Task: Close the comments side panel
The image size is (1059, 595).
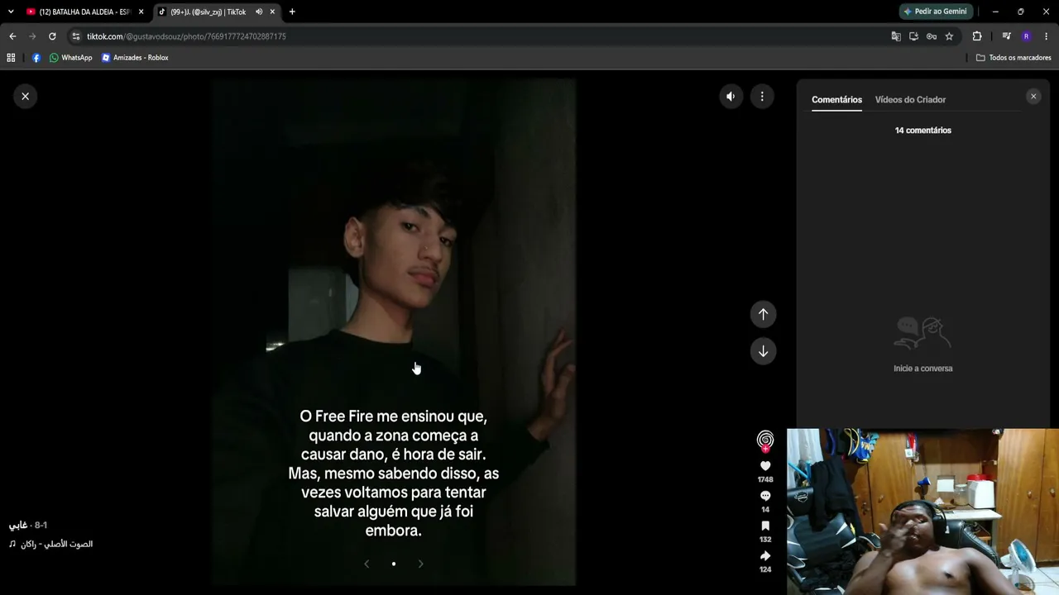Action: pyautogui.click(x=1033, y=97)
